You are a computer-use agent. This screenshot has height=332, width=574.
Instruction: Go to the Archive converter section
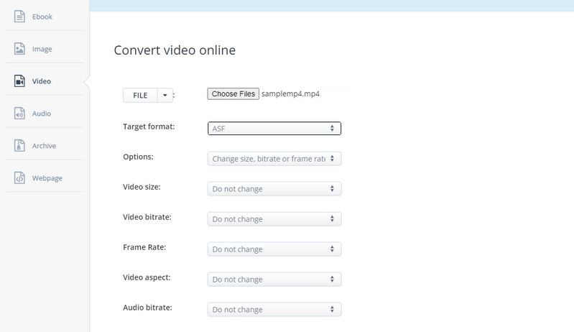[44, 146]
